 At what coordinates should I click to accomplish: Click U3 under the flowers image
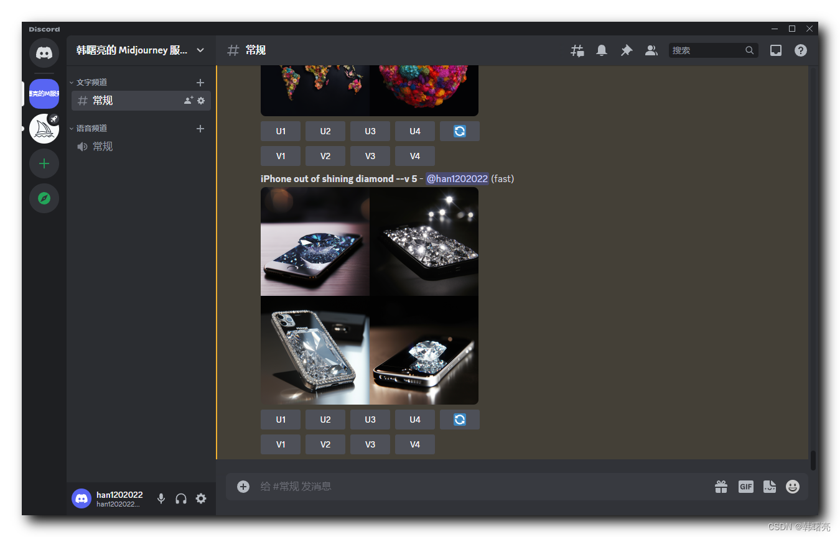370,131
